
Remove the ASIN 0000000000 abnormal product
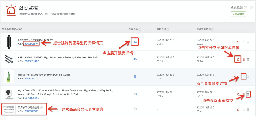248,109
